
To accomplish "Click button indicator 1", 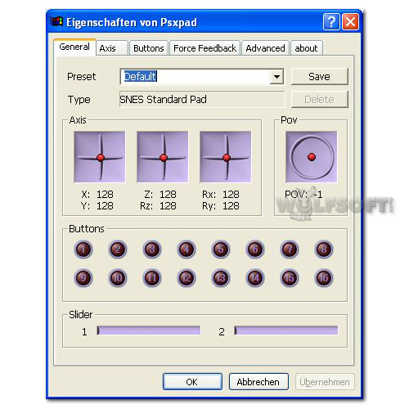I will (x=83, y=249).
